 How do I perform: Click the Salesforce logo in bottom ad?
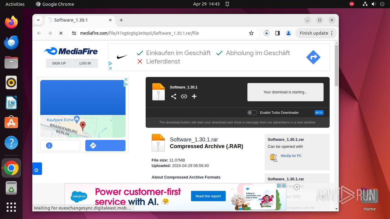coord(79,197)
